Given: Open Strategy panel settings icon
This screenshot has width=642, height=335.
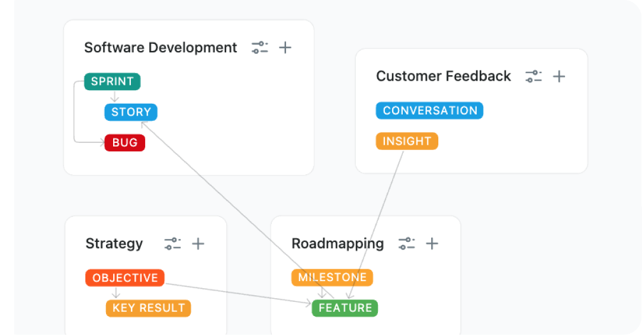Looking at the screenshot, I should pyautogui.click(x=172, y=244).
